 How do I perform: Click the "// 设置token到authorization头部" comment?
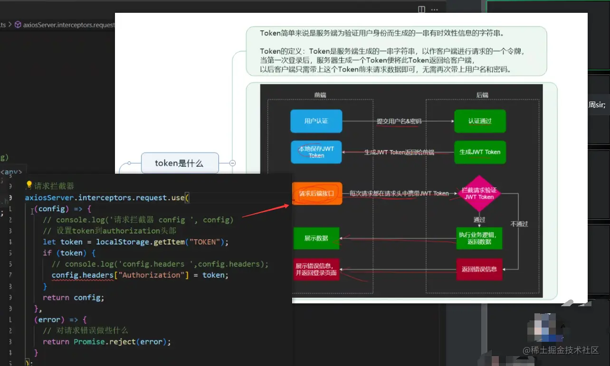pos(109,231)
